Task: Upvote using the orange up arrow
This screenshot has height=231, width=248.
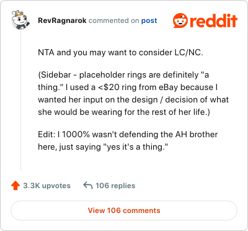Action: [15, 186]
